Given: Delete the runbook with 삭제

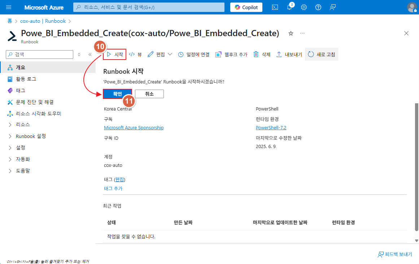Looking at the screenshot, I should 262,54.
